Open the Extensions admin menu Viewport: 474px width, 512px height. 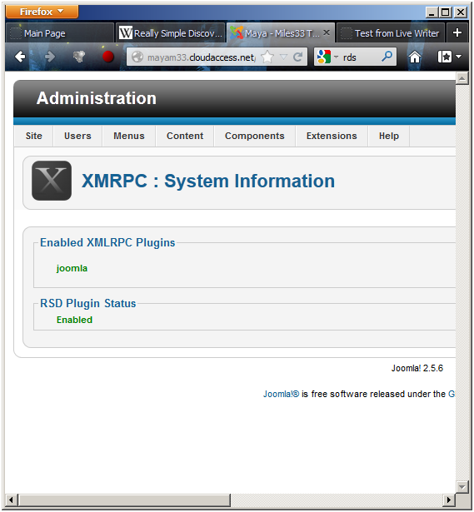[332, 136]
